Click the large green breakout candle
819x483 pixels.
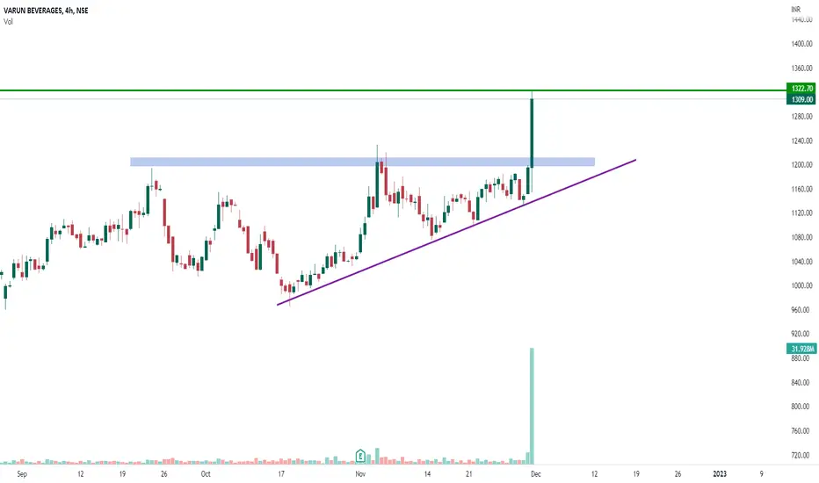pos(532,133)
